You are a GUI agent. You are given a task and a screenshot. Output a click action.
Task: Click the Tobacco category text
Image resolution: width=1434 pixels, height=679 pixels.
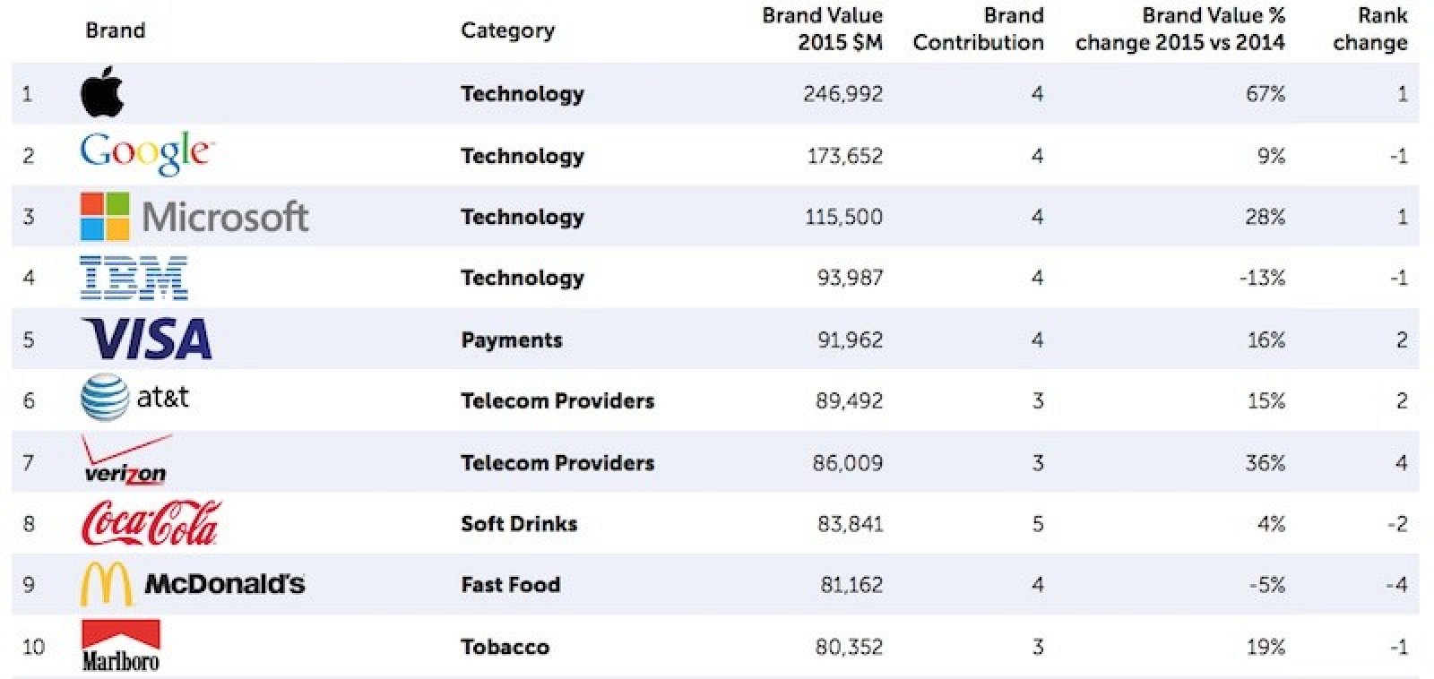505,647
